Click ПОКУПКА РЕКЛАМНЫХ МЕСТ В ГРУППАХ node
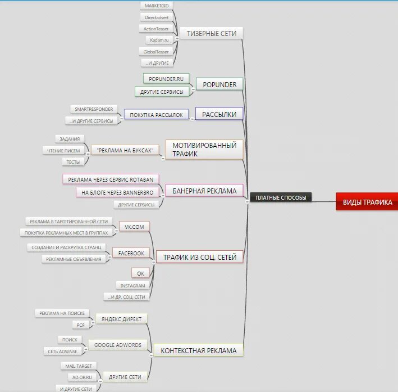The width and height of the screenshot is (398, 392). [66, 233]
